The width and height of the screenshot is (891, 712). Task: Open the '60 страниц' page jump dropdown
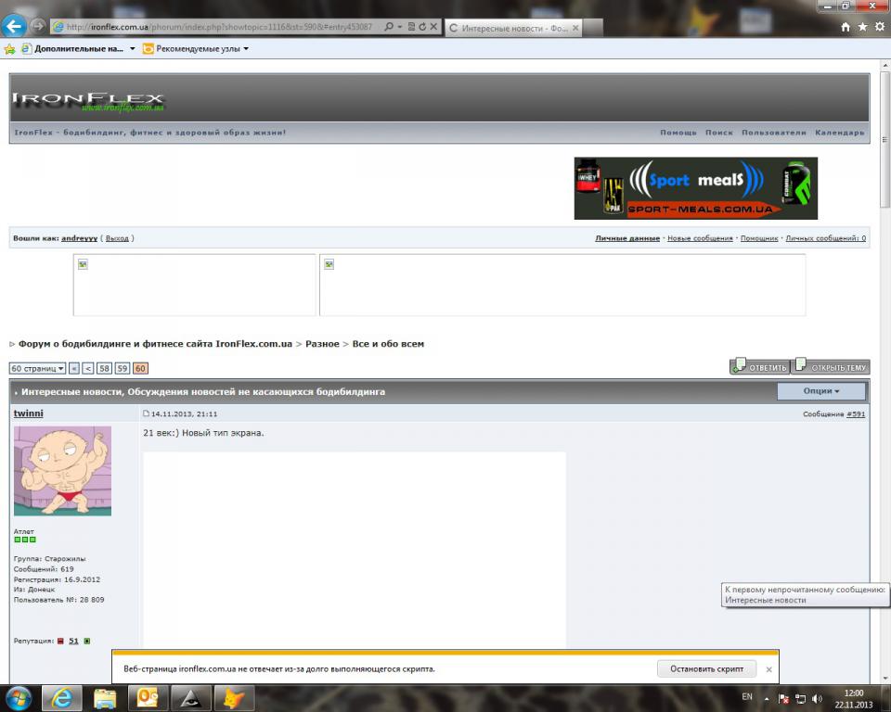pos(37,368)
